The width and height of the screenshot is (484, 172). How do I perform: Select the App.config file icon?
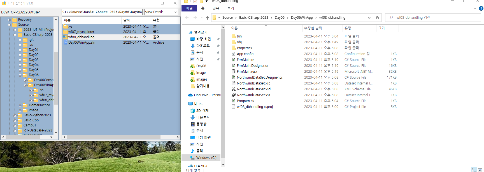click(x=234, y=54)
